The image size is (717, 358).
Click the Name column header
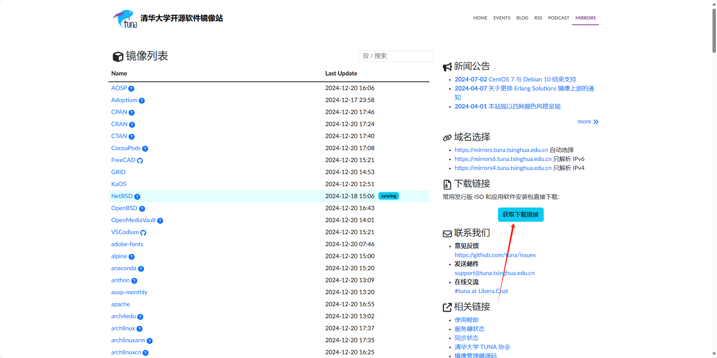click(x=119, y=74)
